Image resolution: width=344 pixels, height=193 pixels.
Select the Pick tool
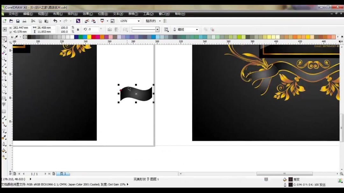tap(4, 39)
